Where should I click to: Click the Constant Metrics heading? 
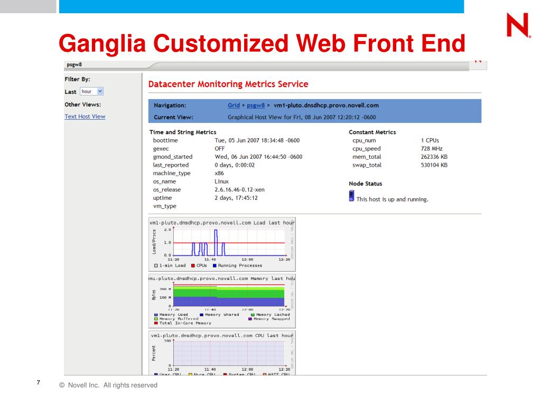tap(372, 132)
